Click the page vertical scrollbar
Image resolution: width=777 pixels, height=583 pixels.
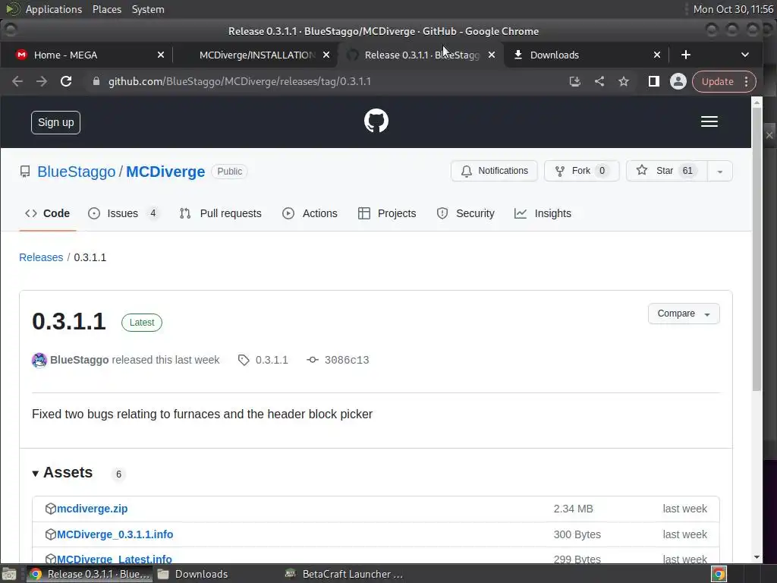point(757,249)
